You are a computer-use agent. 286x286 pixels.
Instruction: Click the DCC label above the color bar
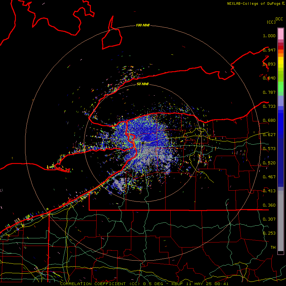279,19
